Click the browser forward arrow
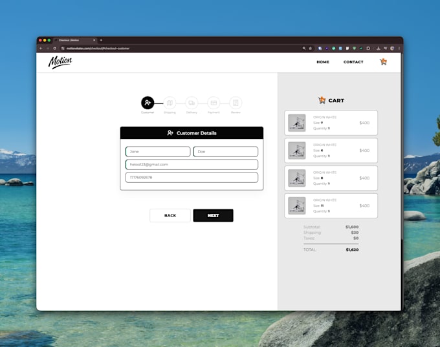This screenshot has width=440, height=347. pyautogui.click(x=48, y=48)
